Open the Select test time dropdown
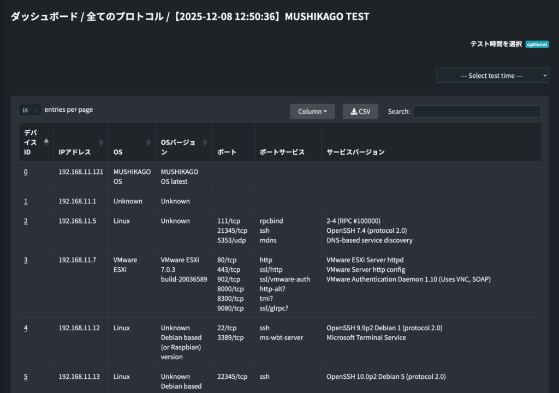 click(492, 76)
